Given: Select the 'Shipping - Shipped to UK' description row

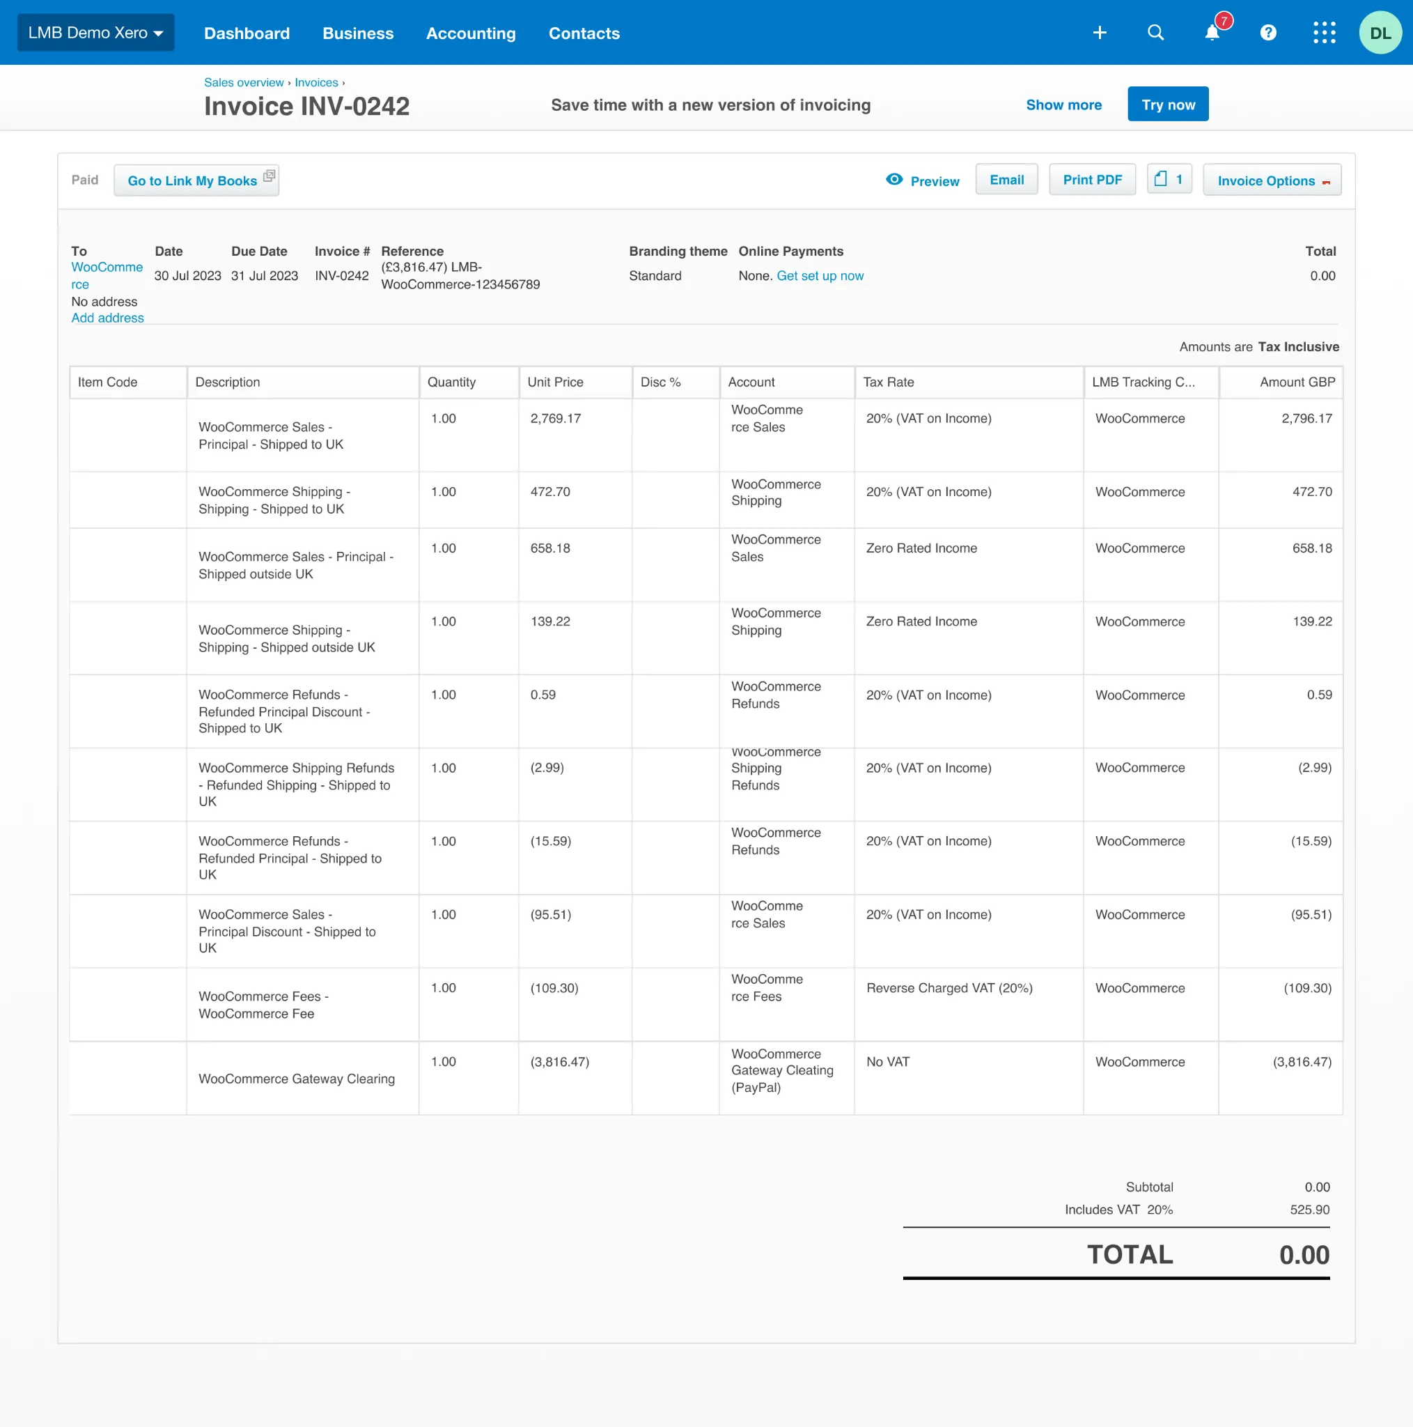Looking at the screenshot, I should 303,500.
